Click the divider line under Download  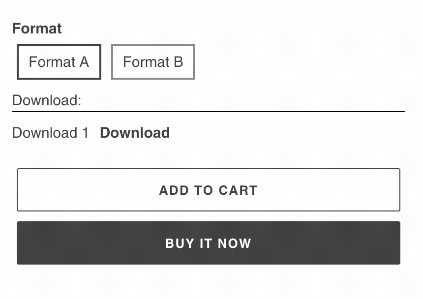209,112
